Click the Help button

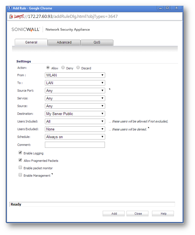[163, 214]
